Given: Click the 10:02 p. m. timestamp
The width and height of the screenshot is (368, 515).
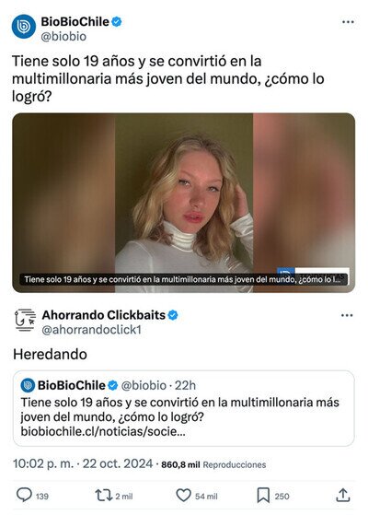Looking at the screenshot, I should pos(43,463).
